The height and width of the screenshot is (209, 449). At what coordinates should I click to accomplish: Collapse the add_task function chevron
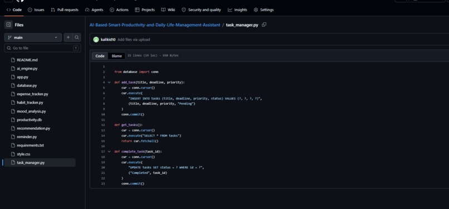pos(109,82)
